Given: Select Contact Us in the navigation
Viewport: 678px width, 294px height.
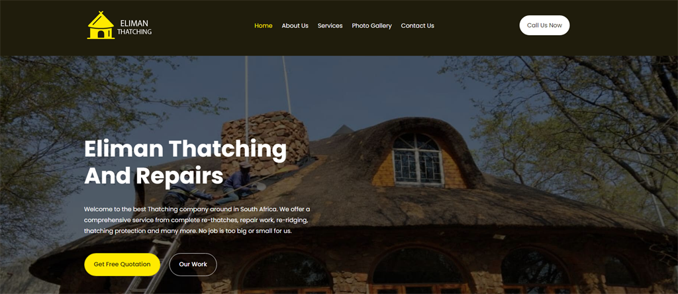Looking at the screenshot, I should point(417,26).
